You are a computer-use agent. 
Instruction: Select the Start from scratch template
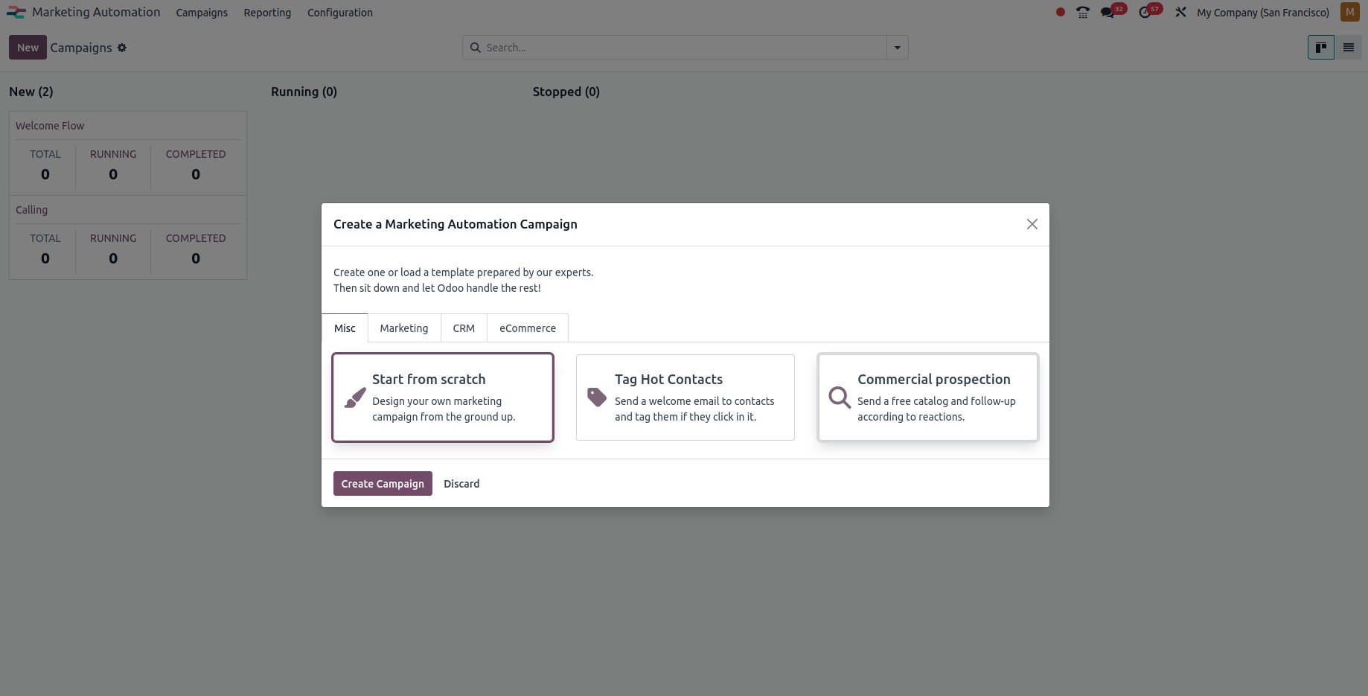click(x=442, y=397)
